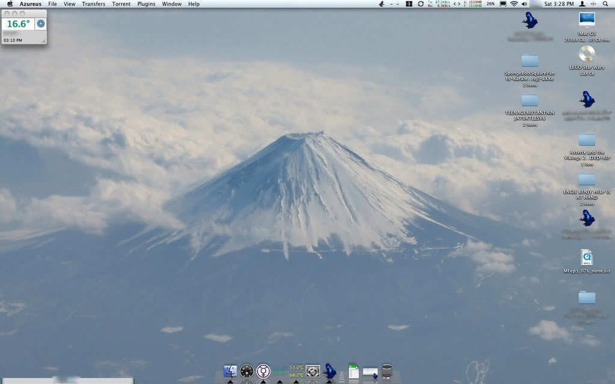This screenshot has height=384, width=615.
Task: Select the SpongeBob SquarePants folder
Action: (x=530, y=61)
